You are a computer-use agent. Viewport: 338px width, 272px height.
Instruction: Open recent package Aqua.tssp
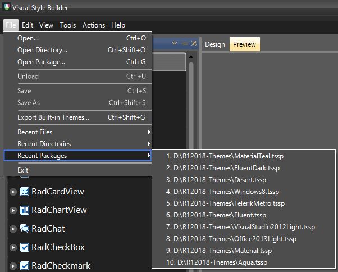pos(244,262)
